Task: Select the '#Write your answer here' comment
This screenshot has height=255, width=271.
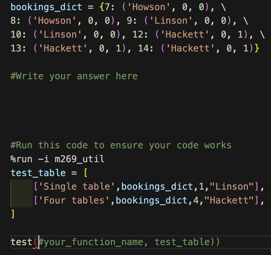Action: pyautogui.click(x=74, y=76)
